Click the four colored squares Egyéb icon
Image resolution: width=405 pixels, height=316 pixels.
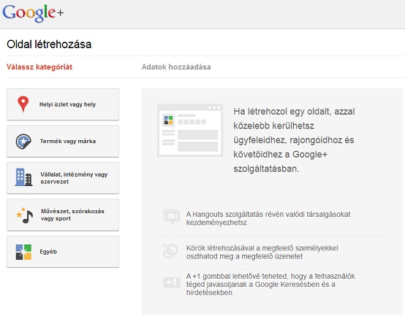click(23, 252)
